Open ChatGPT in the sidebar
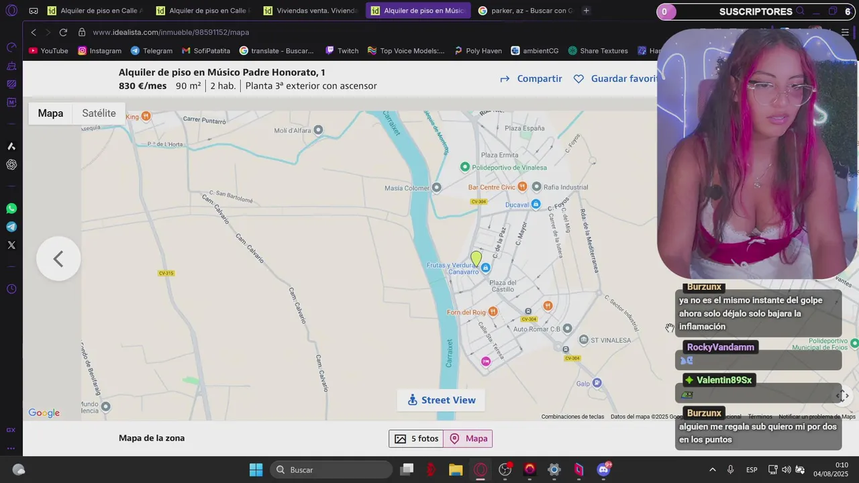The width and height of the screenshot is (859, 483). pos(11,164)
